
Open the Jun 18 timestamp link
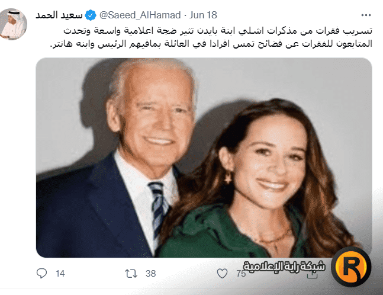pos(203,15)
